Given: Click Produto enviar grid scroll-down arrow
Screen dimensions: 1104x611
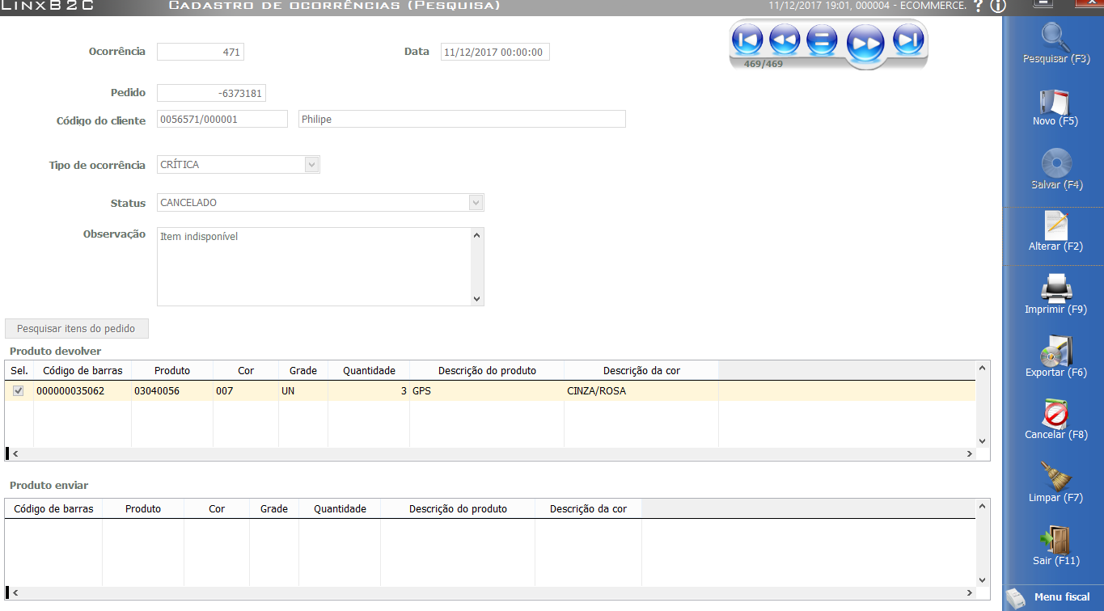Looking at the screenshot, I should 983,579.
